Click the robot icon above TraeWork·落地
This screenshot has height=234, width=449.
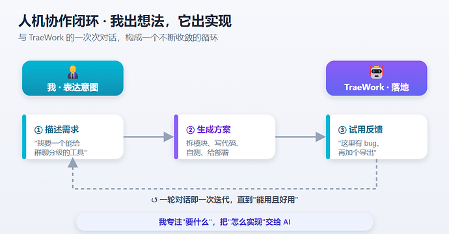[376, 72]
